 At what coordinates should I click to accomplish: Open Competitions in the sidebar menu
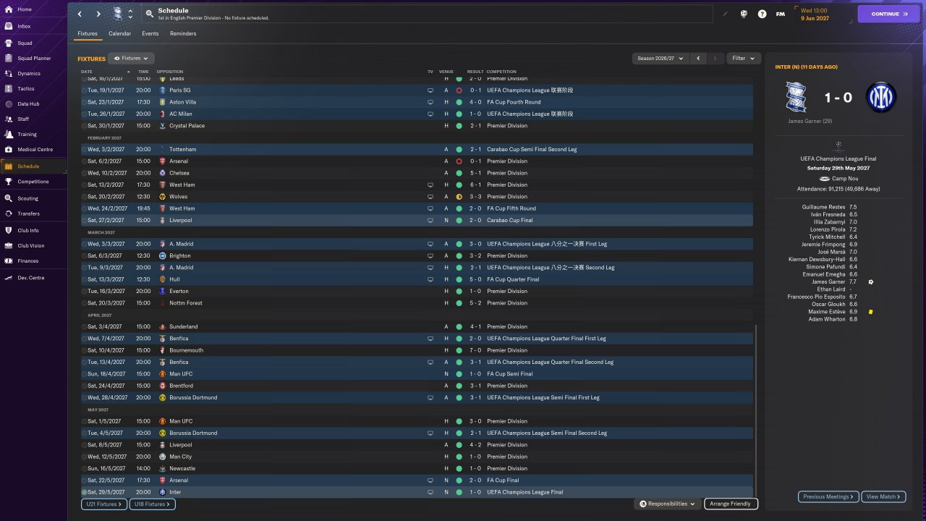pyautogui.click(x=33, y=182)
